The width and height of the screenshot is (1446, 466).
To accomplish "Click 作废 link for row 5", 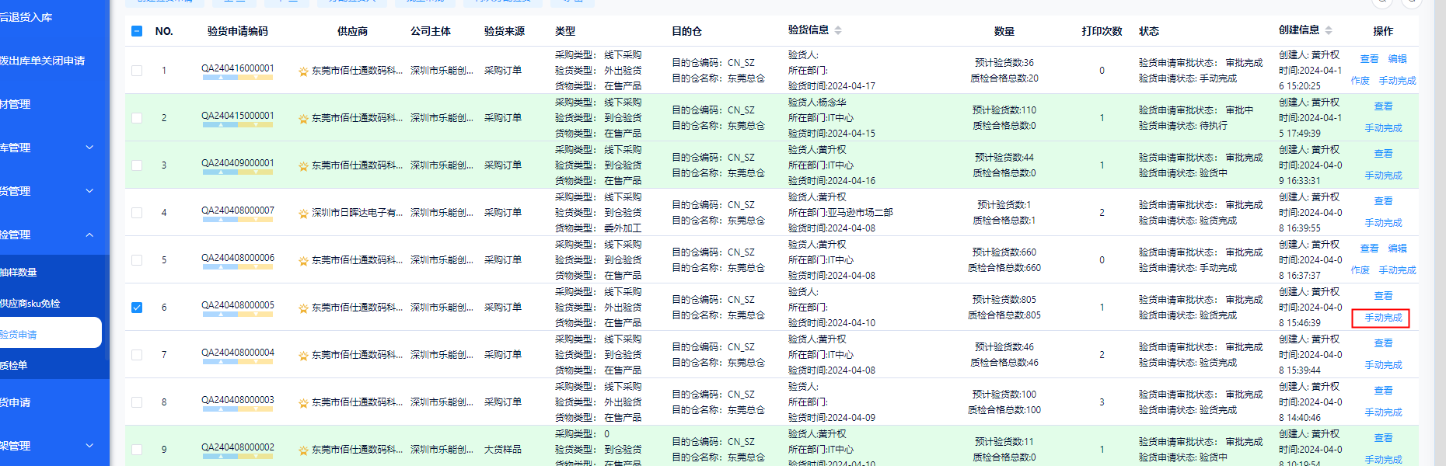I will [x=1360, y=270].
